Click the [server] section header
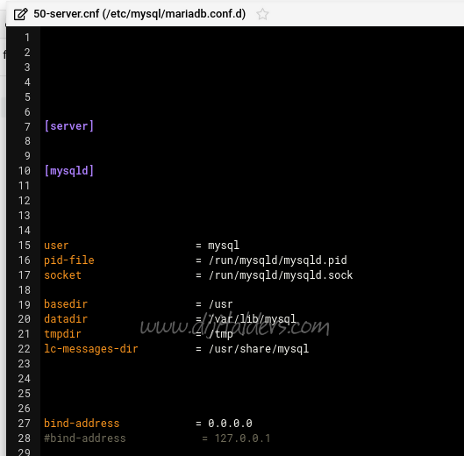 69,126
